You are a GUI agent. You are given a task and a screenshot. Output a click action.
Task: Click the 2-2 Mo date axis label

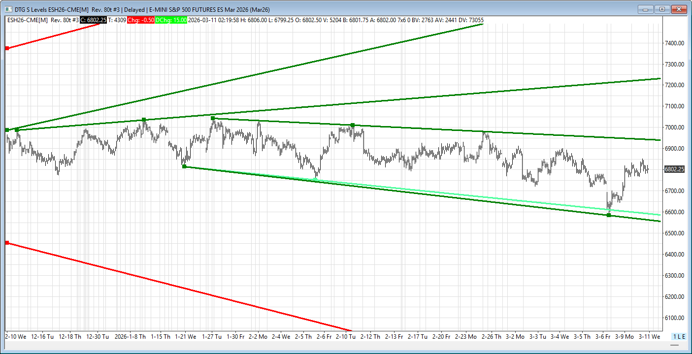(x=258, y=337)
